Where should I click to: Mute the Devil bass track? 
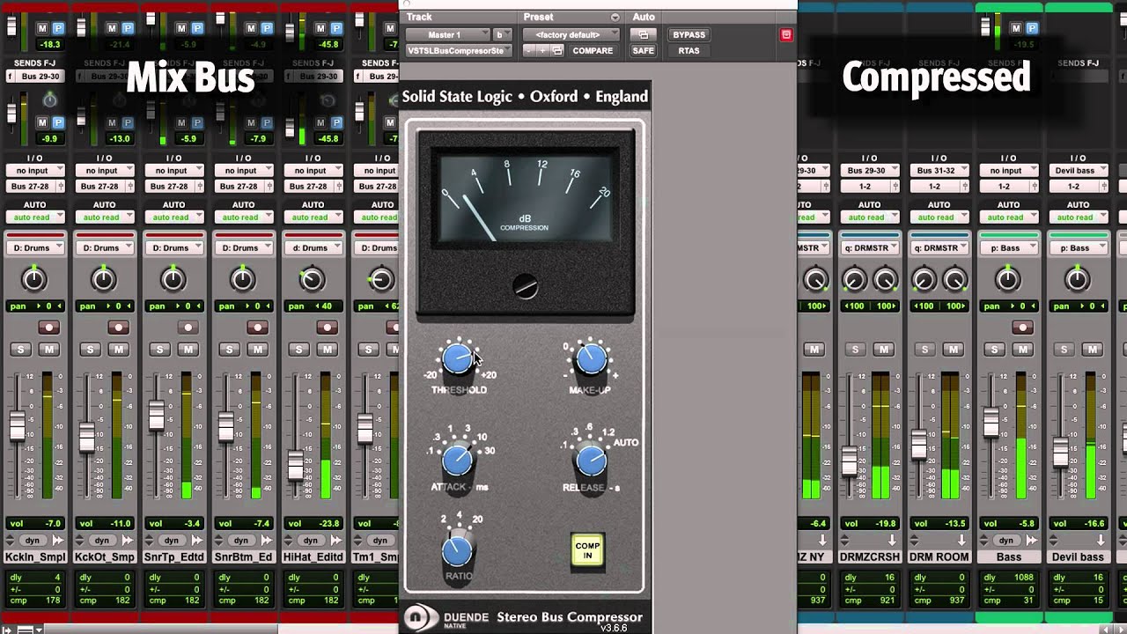pyautogui.click(x=1092, y=350)
